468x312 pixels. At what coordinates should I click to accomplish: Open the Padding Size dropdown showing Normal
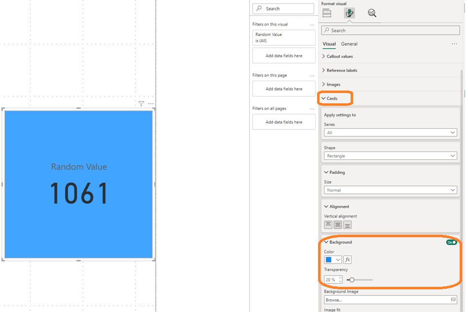(391, 190)
